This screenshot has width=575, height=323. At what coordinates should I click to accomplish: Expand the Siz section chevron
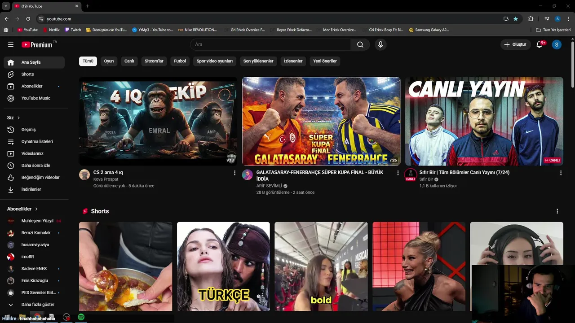pyautogui.click(x=18, y=118)
